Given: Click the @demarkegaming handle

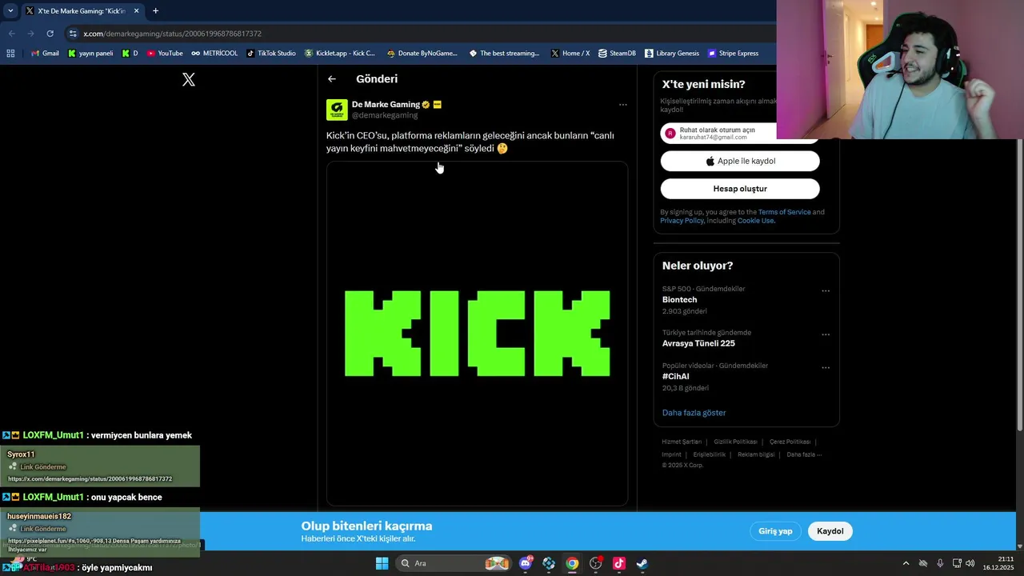Looking at the screenshot, I should pyautogui.click(x=385, y=115).
